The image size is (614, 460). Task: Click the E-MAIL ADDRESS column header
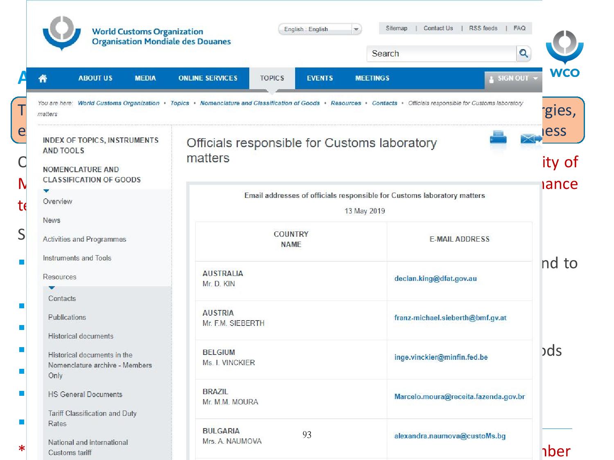(x=459, y=239)
